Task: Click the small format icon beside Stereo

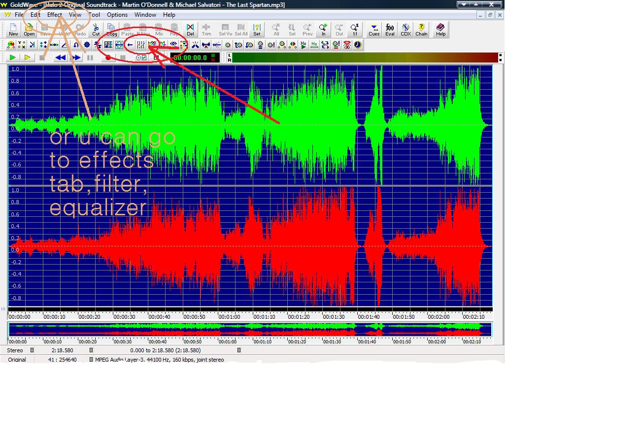Action: (x=32, y=350)
